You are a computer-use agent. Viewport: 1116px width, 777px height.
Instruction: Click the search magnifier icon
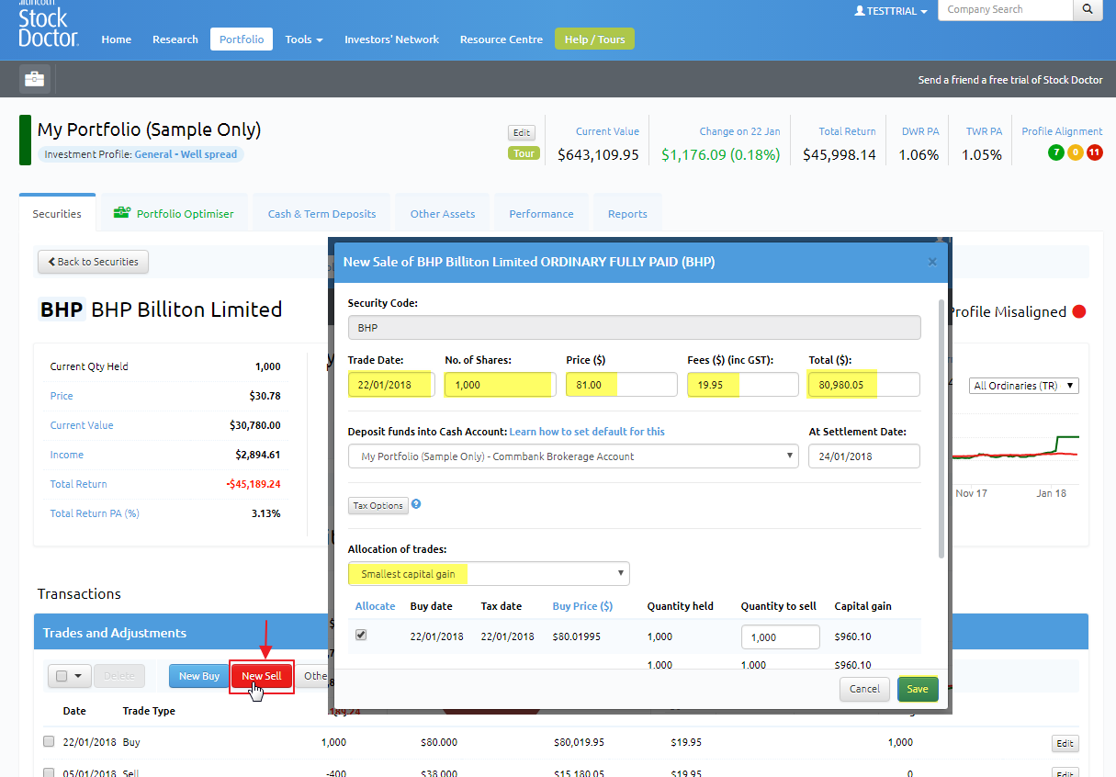coord(1088,9)
